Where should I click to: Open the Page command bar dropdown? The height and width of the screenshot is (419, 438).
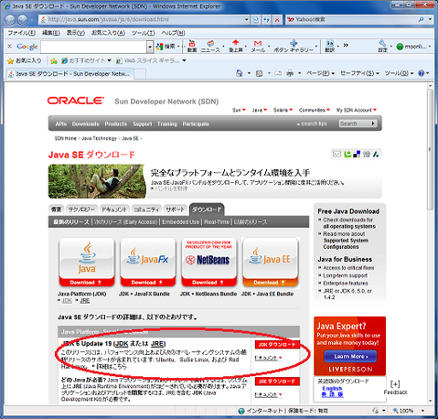320,73
